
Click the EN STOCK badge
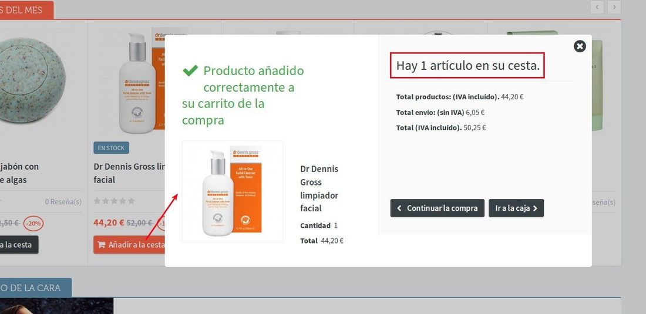tap(111, 148)
